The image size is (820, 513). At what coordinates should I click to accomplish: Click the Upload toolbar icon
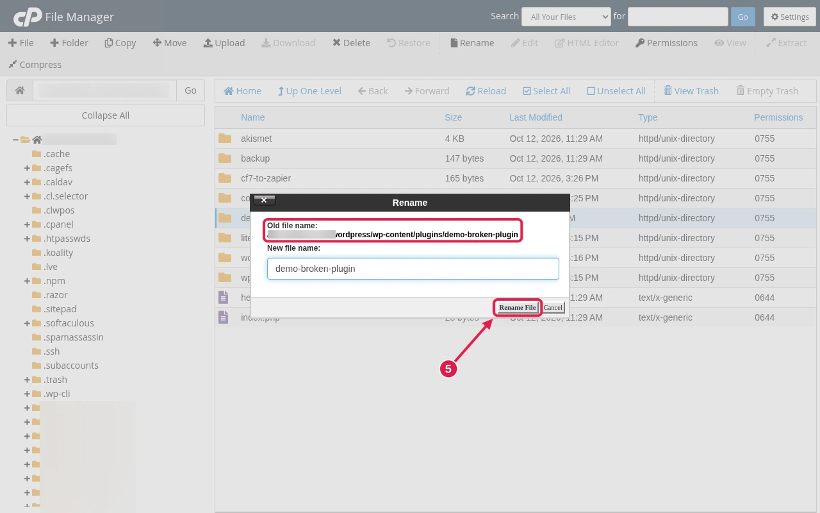pos(224,43)
